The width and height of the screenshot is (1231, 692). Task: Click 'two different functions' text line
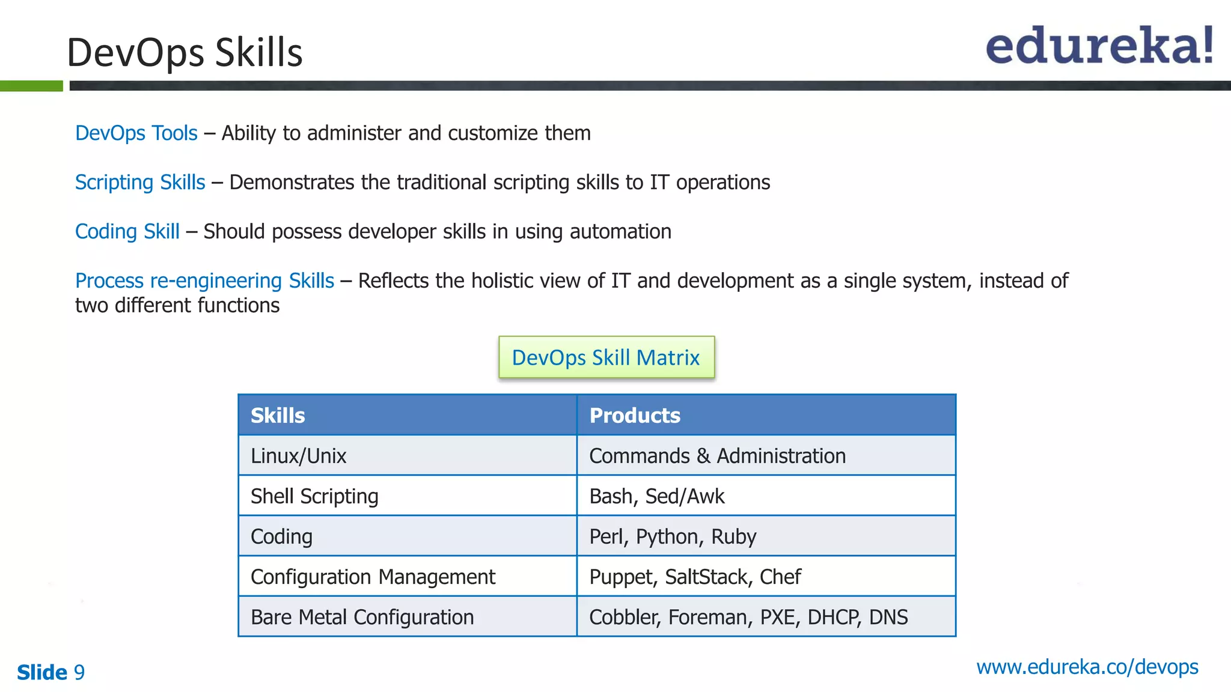click(177, 305)
